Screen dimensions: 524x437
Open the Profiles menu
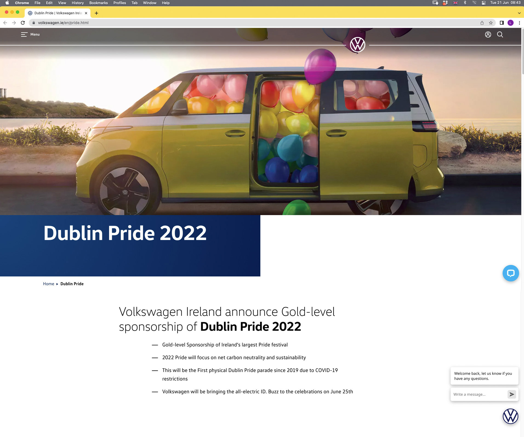point(120,3)
